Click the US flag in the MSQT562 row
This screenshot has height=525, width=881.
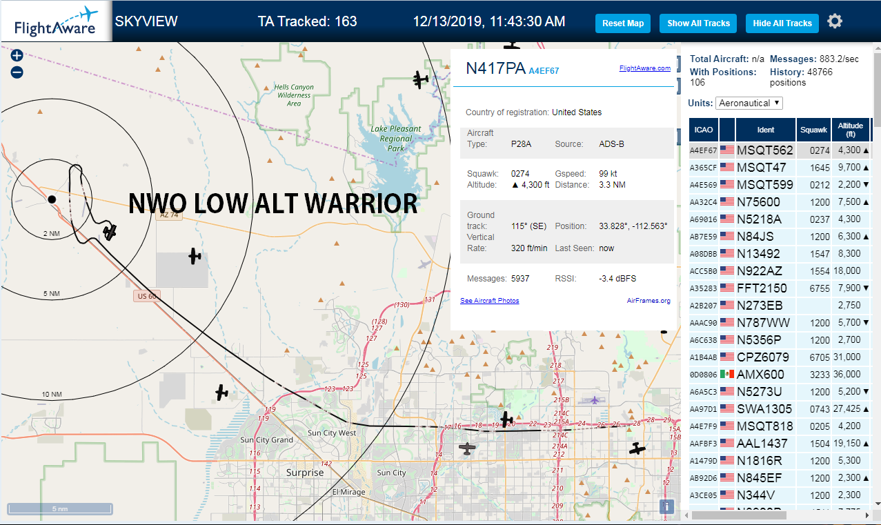tap(727, 150)
